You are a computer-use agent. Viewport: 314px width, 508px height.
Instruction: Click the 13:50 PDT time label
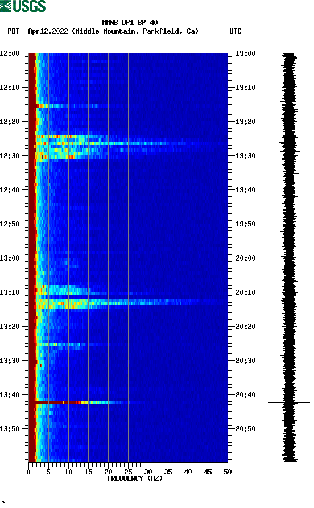point(10,428)
